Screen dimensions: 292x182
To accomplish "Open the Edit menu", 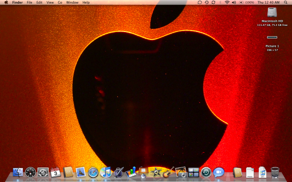I will pos(39,2).
